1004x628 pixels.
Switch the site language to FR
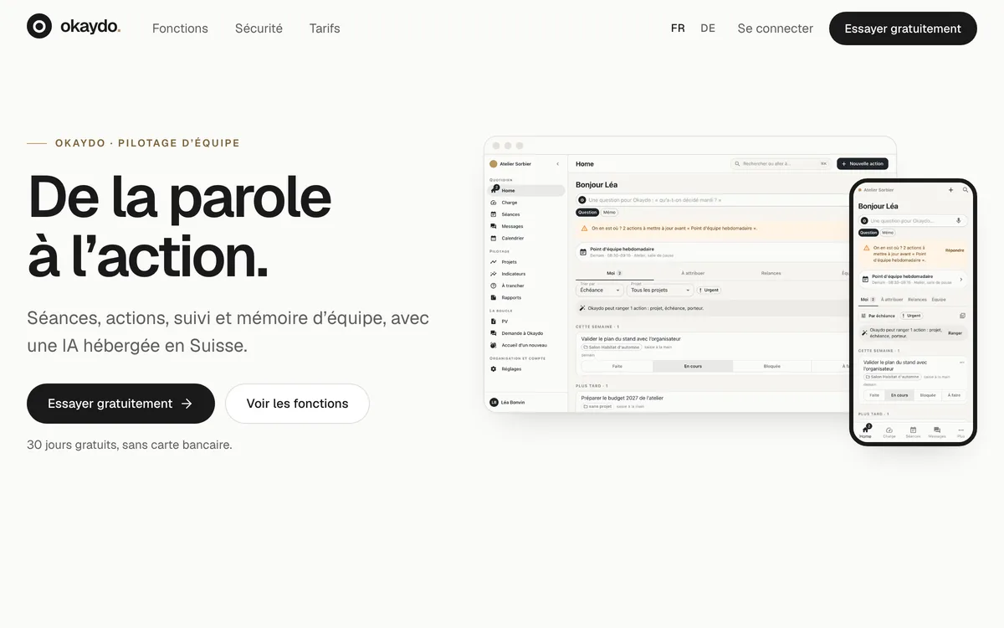[x=678, y=28]
